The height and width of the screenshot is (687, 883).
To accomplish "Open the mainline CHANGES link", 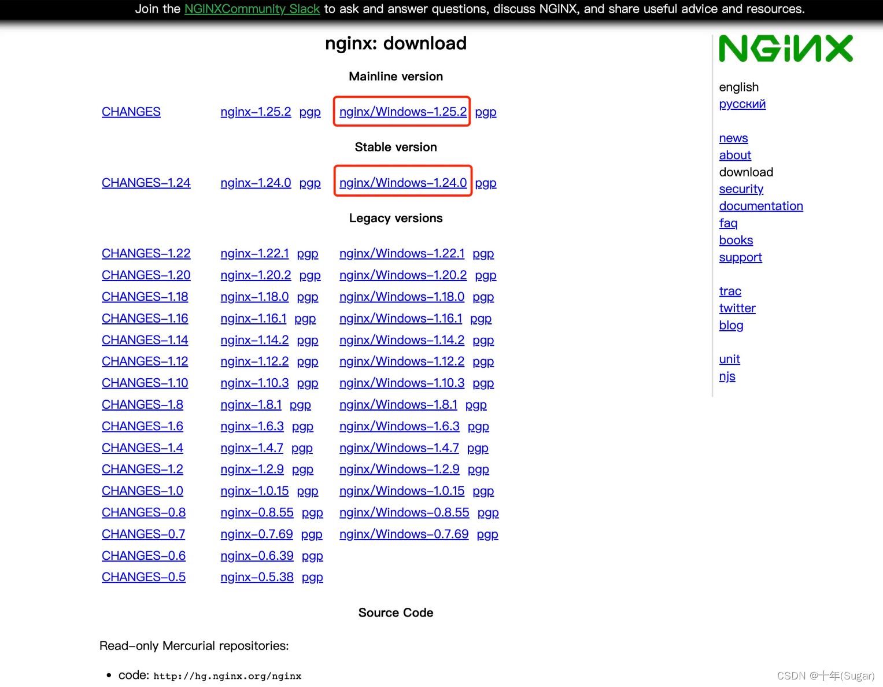I will (131, 112).
